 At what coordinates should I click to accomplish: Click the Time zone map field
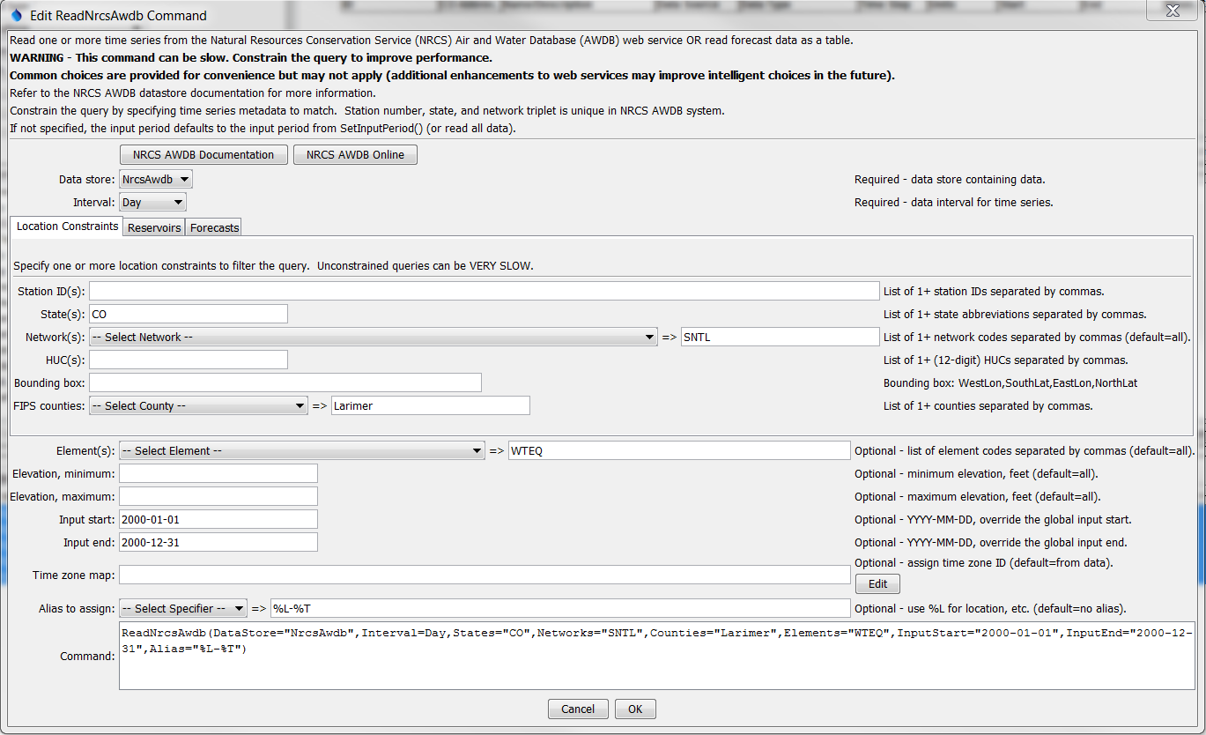tap(485, 575)
